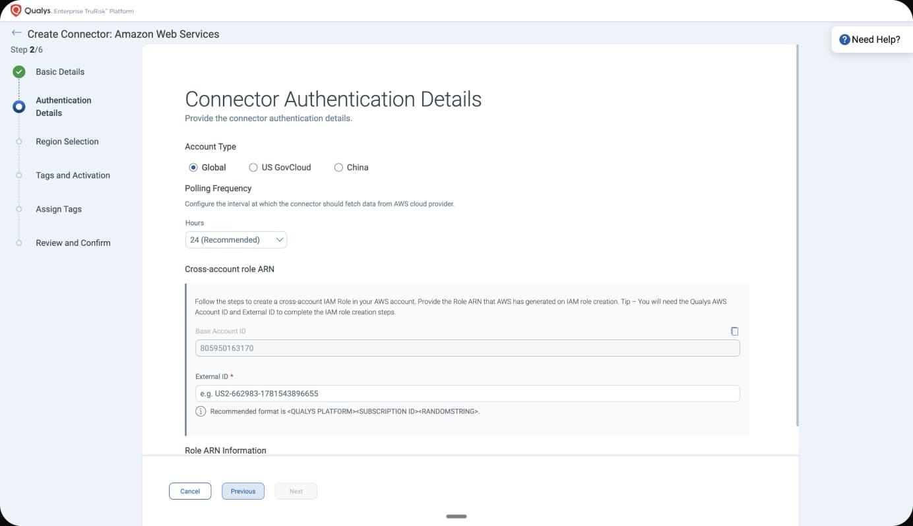Go back using the left arrow icon

16,33
